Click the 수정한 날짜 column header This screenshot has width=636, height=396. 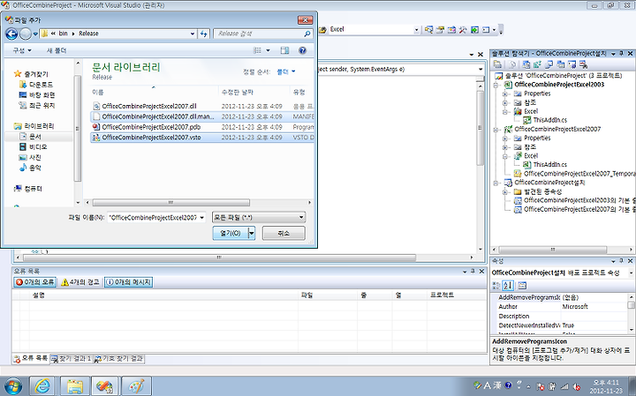pos(254,93)
